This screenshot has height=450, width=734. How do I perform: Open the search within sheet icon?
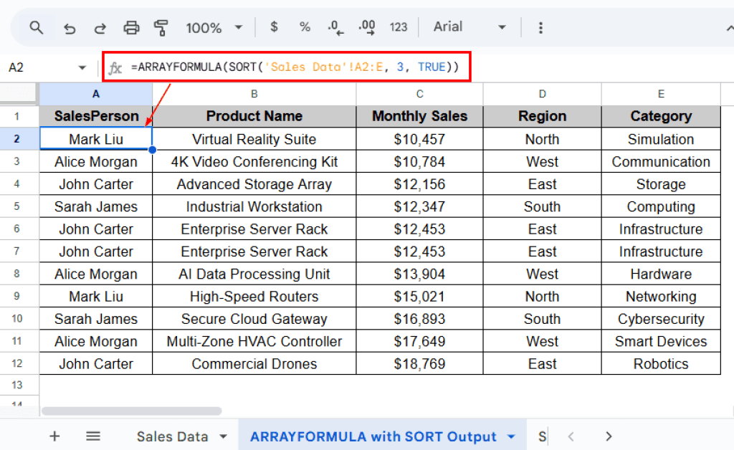(36, 27)
